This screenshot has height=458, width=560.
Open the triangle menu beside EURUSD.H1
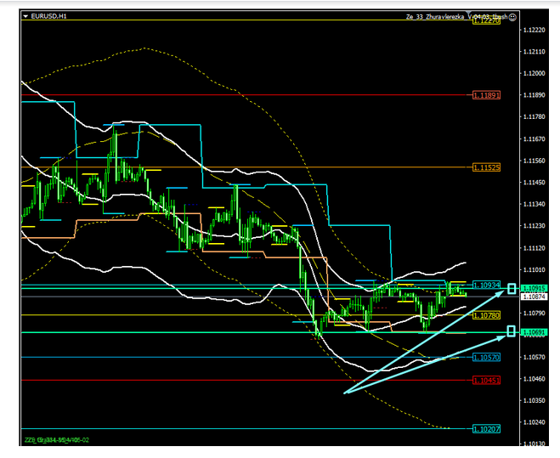(x=25, y=16)
